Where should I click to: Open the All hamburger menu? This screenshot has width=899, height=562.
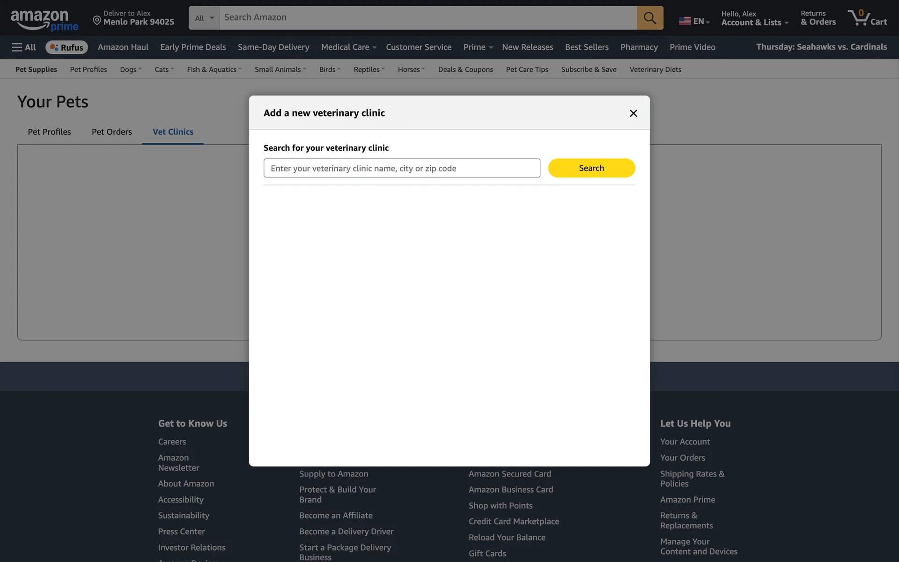pos(24,47)
